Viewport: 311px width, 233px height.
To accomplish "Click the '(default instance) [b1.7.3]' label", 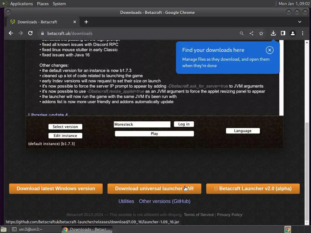I will (51, 144).
